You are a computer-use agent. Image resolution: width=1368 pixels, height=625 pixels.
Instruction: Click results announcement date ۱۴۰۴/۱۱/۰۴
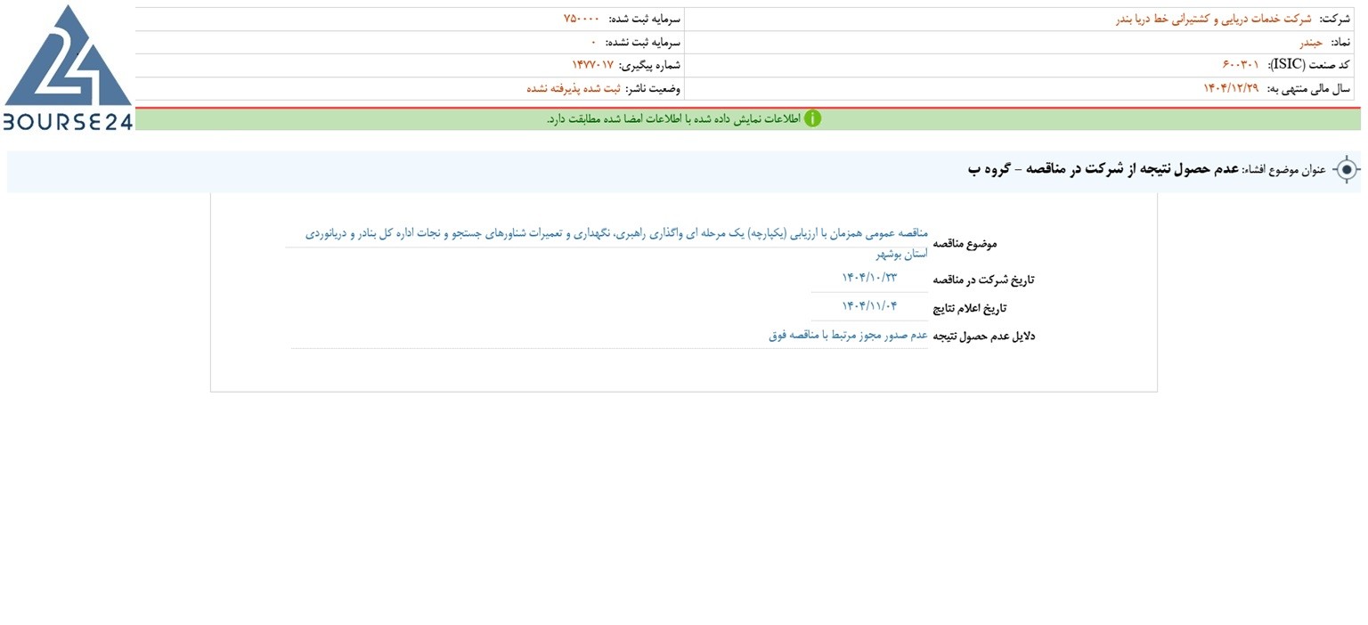[x=869, y=306]
